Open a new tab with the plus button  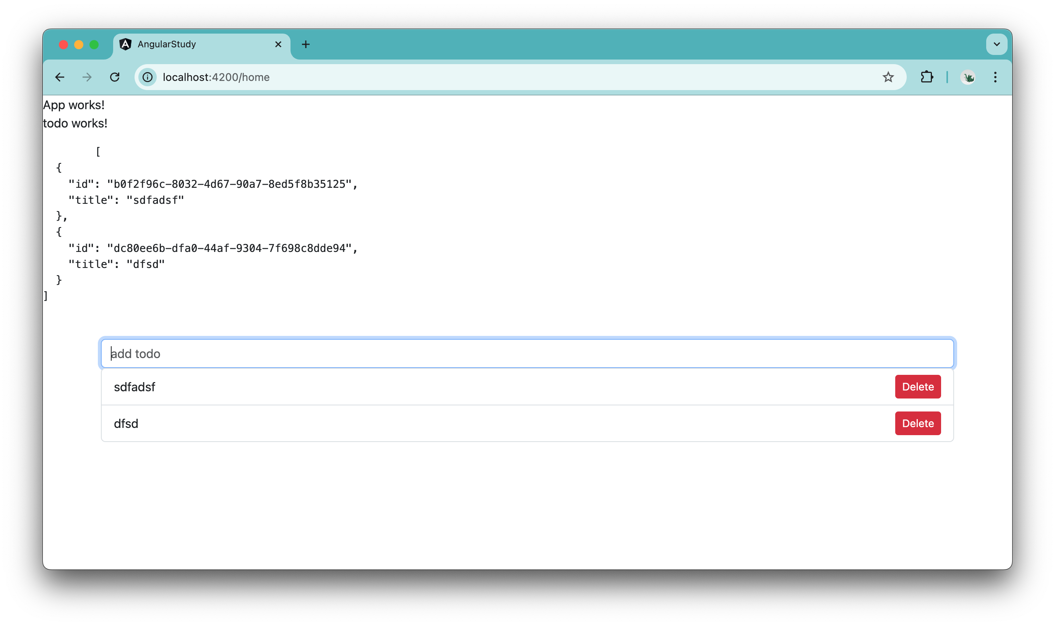click(x=306, y=44)
